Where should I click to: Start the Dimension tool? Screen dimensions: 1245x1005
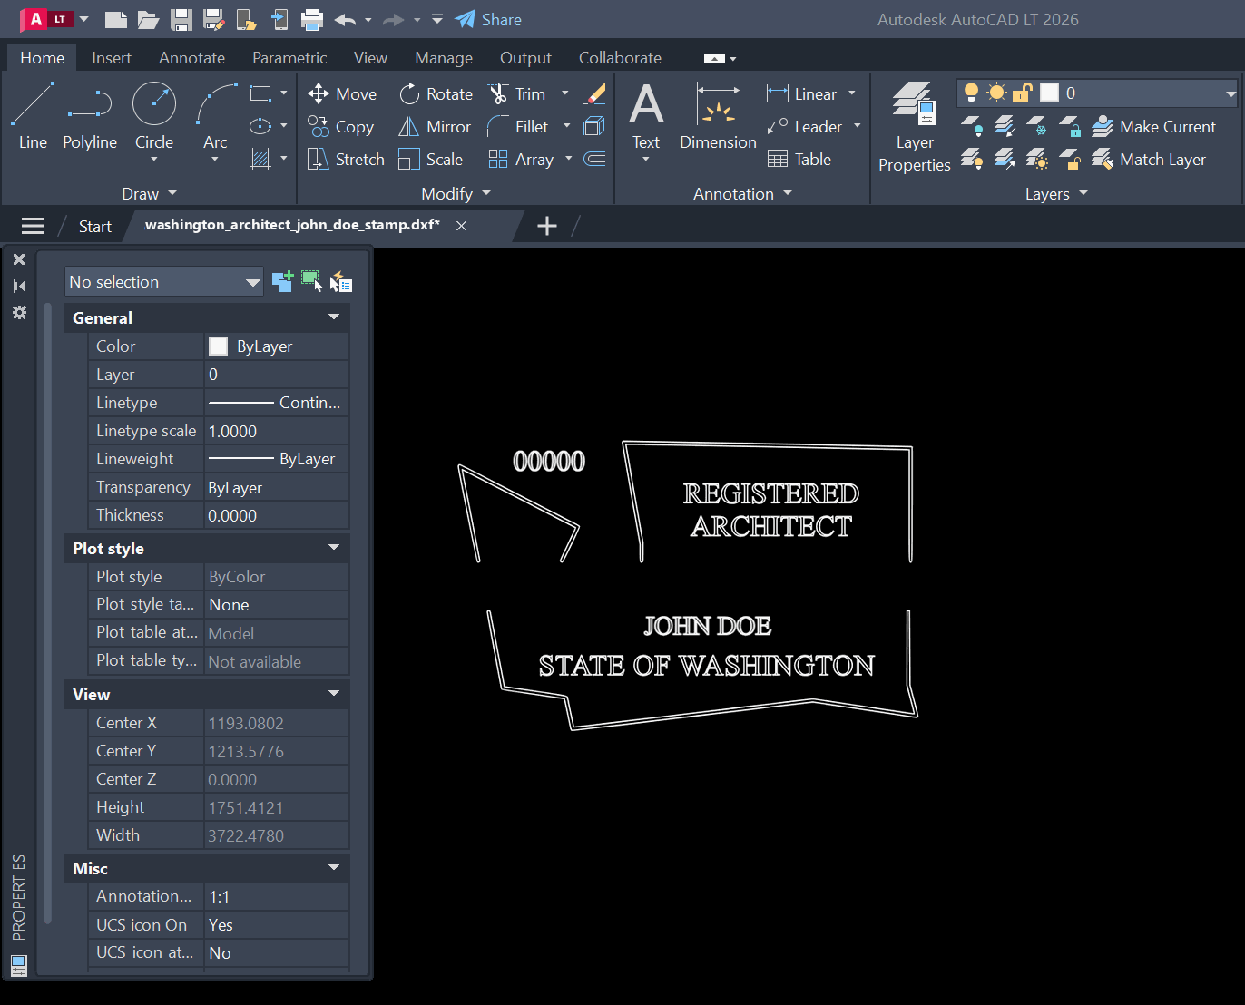coord(718,116)
